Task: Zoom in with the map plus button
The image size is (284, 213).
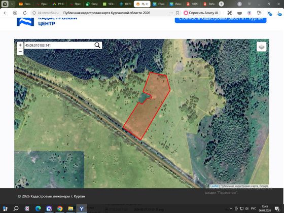Action: (x=20, y=45)
